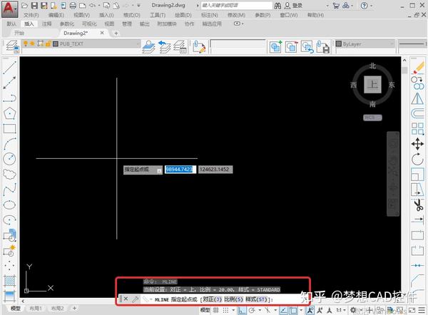
Task: Select the Polyline tool
Action: pos(9,98)
